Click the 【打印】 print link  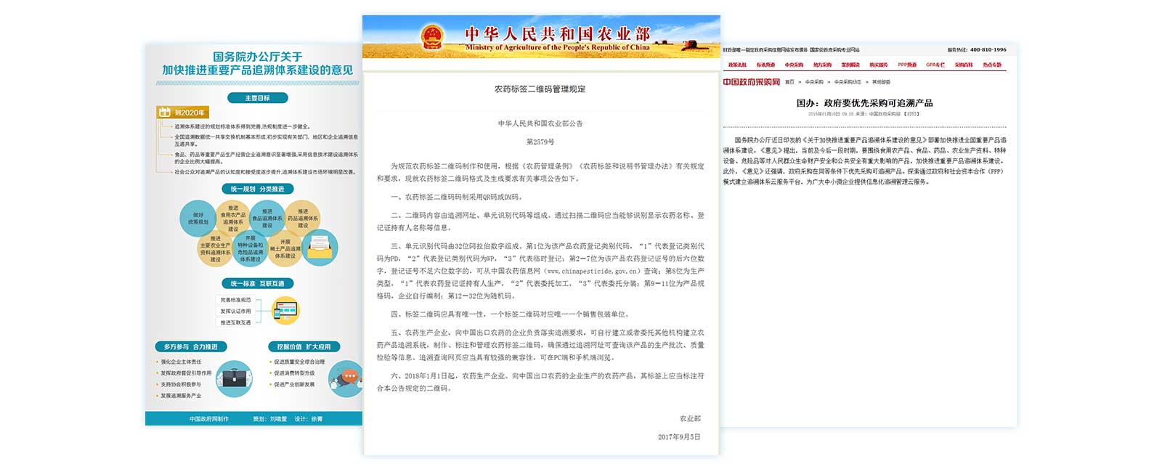tap(911, 114)
